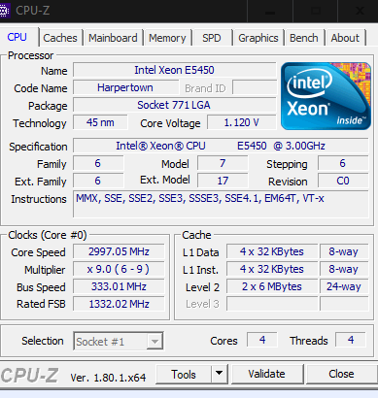This screenshot has height=398, width=378.
Task: Show the About tab
Action: [x=345, y=38]
